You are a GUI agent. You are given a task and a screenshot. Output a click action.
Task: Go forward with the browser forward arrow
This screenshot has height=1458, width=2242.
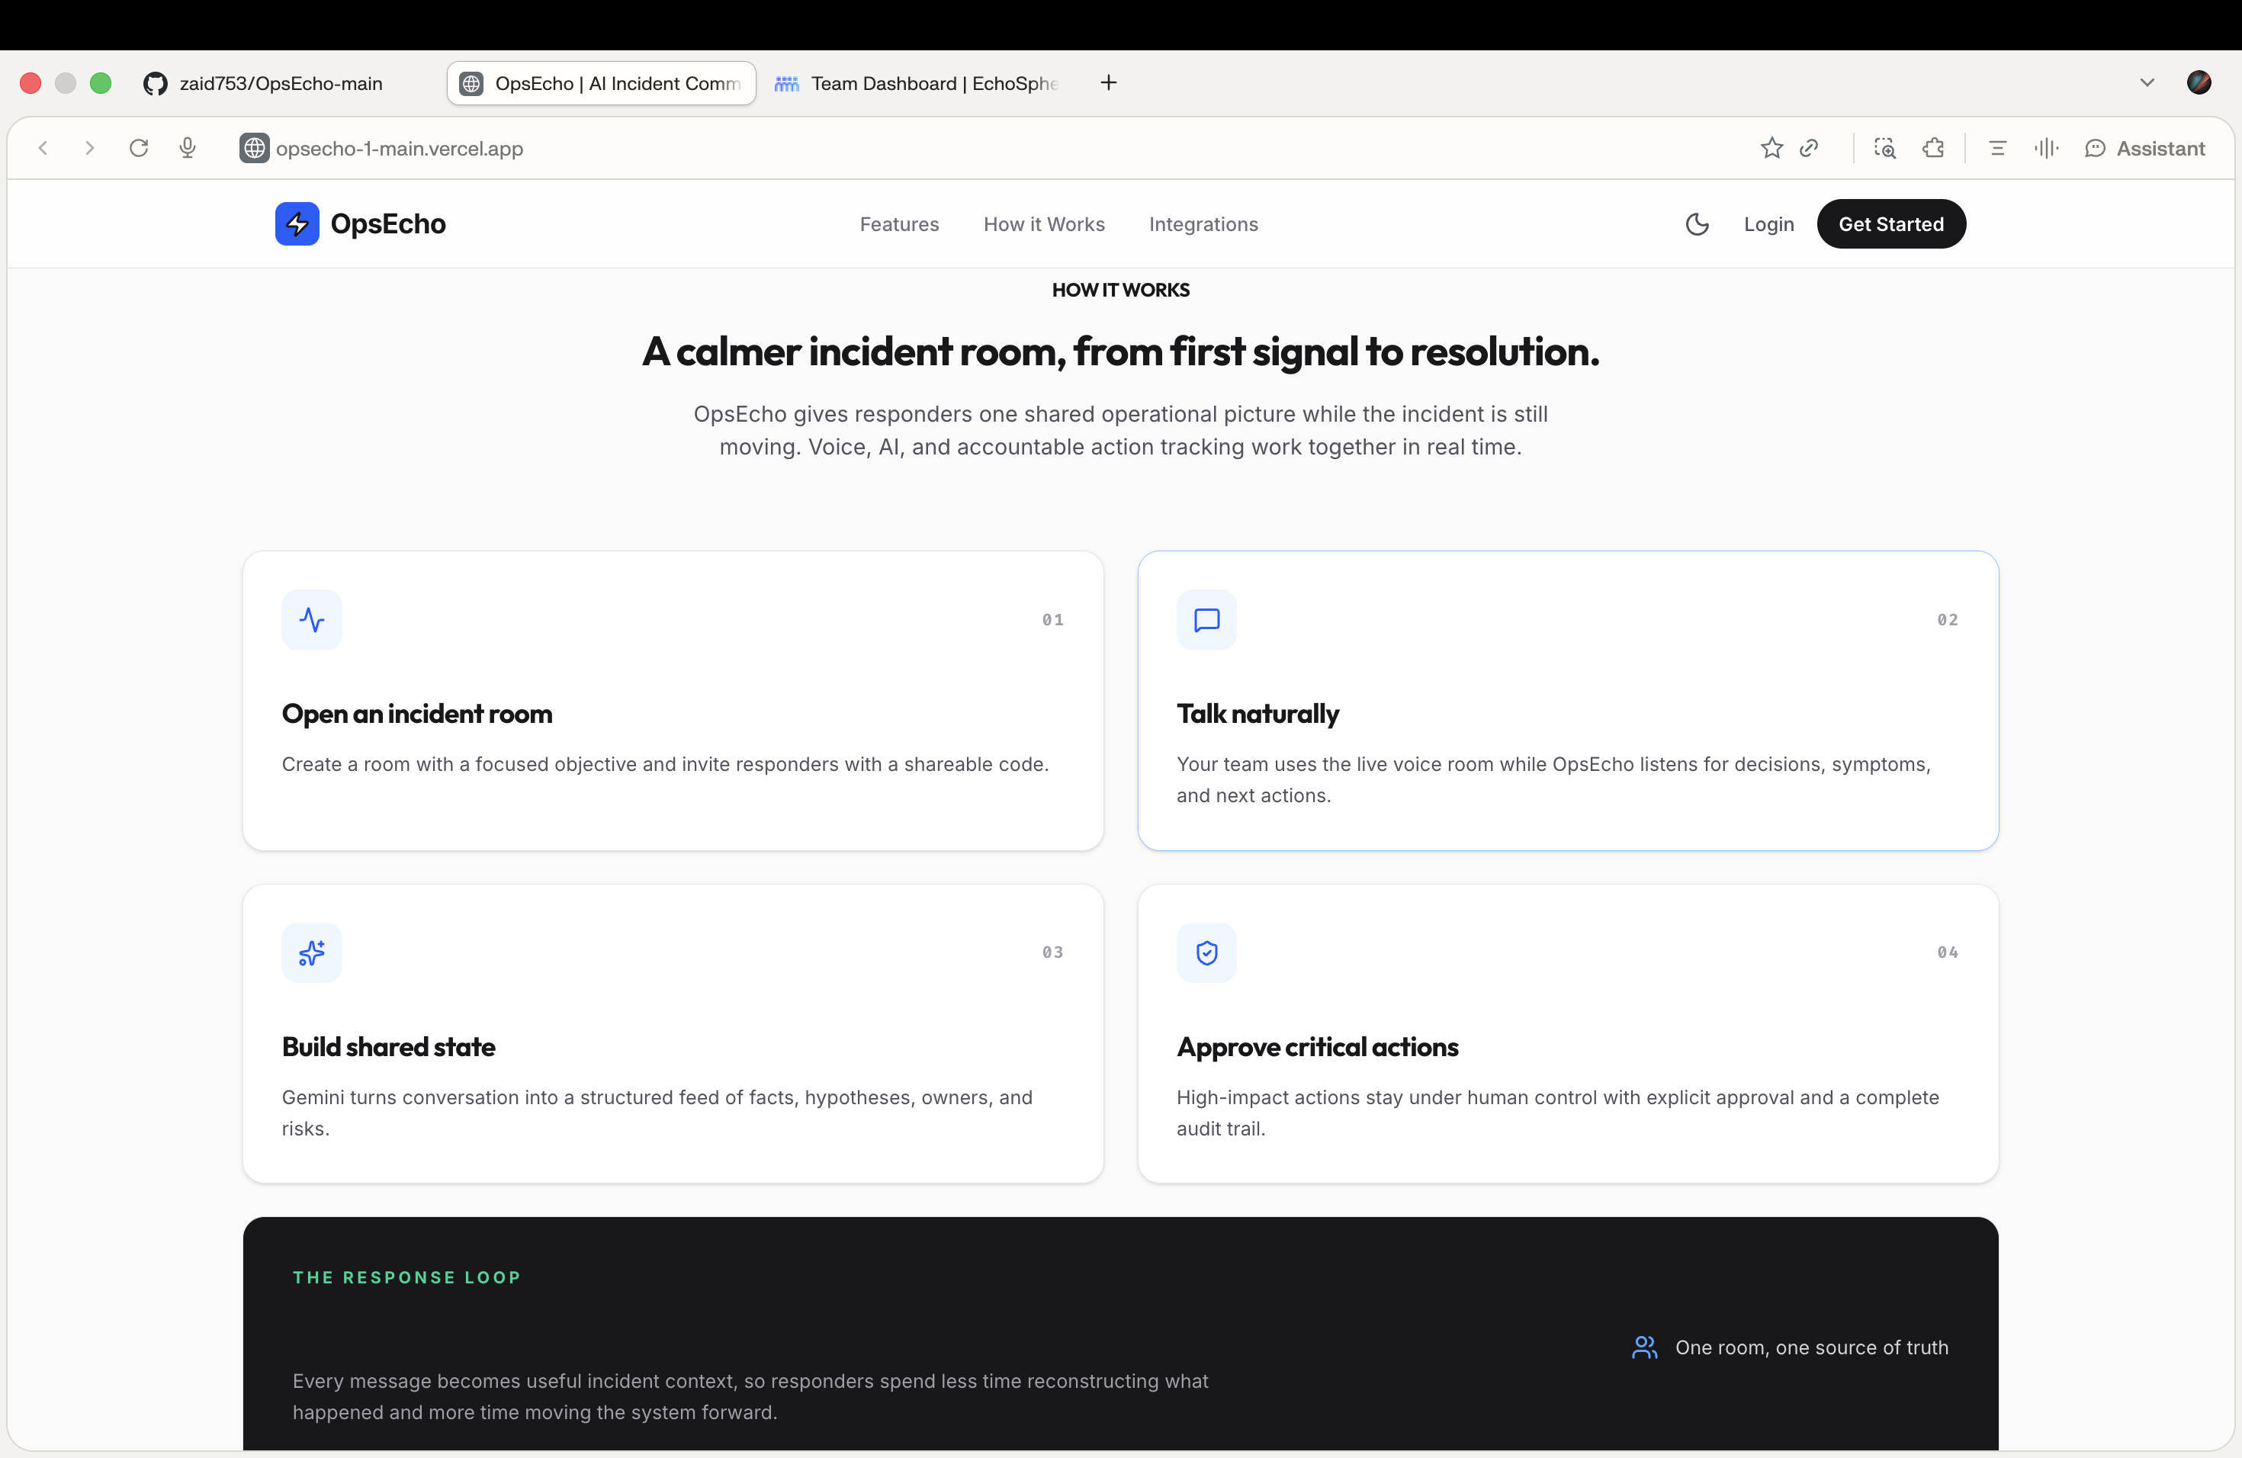89,148
